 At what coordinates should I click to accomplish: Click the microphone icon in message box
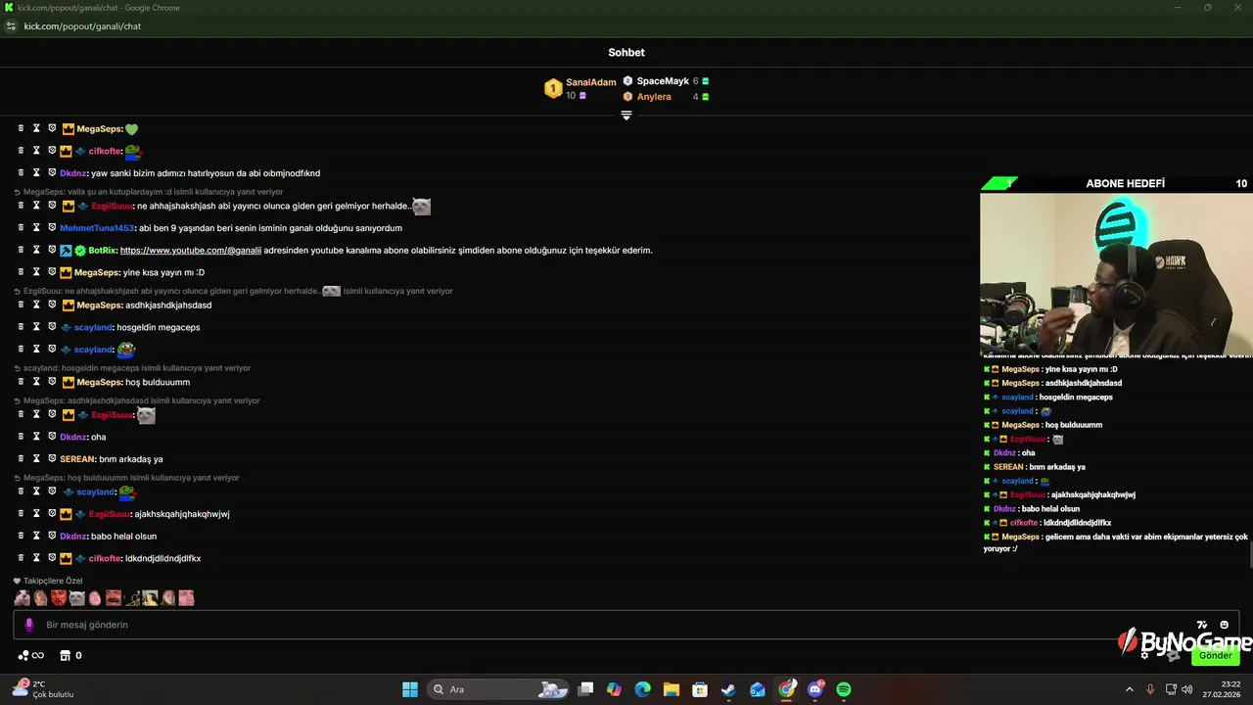29,625
